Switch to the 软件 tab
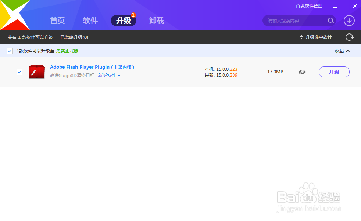This screenshot has height=221, width=361. 90,21
